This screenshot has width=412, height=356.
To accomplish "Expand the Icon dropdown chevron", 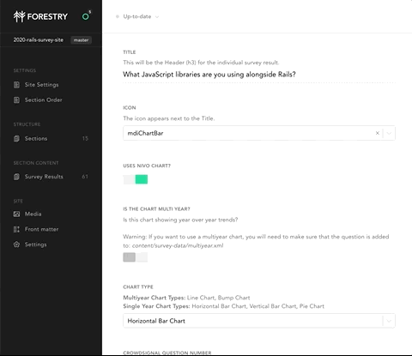I will click(x=389, y=133).
